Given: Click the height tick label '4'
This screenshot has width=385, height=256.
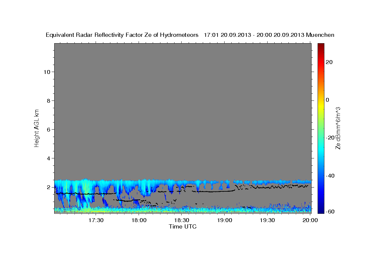Looking at the screenshot, I should click(48, 158).
